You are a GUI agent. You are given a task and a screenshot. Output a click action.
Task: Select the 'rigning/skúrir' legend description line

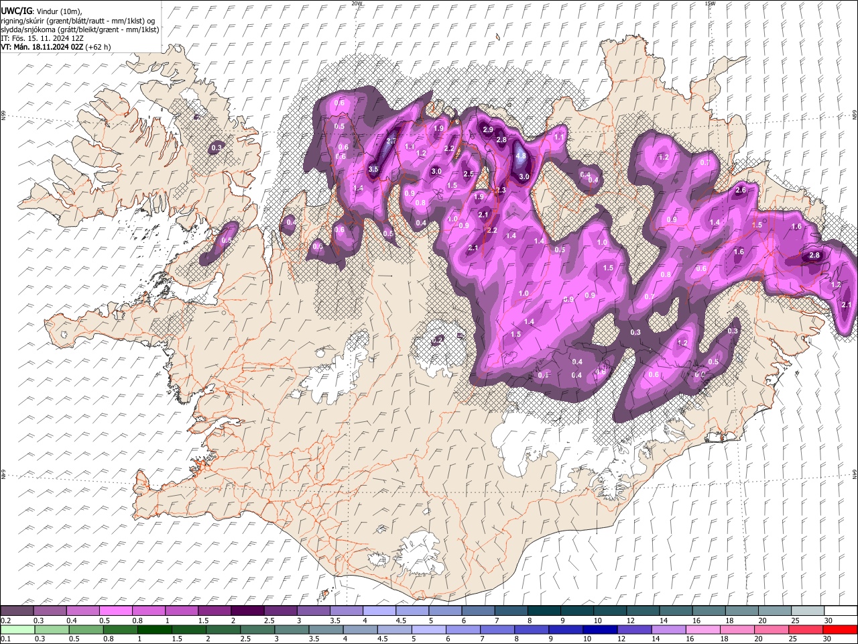tap(78, 21)
